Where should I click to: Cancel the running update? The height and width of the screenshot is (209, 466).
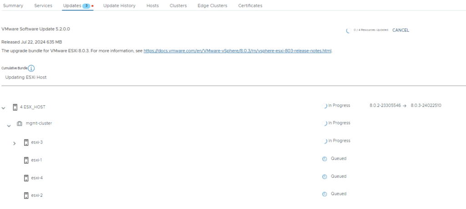[400, 30]
